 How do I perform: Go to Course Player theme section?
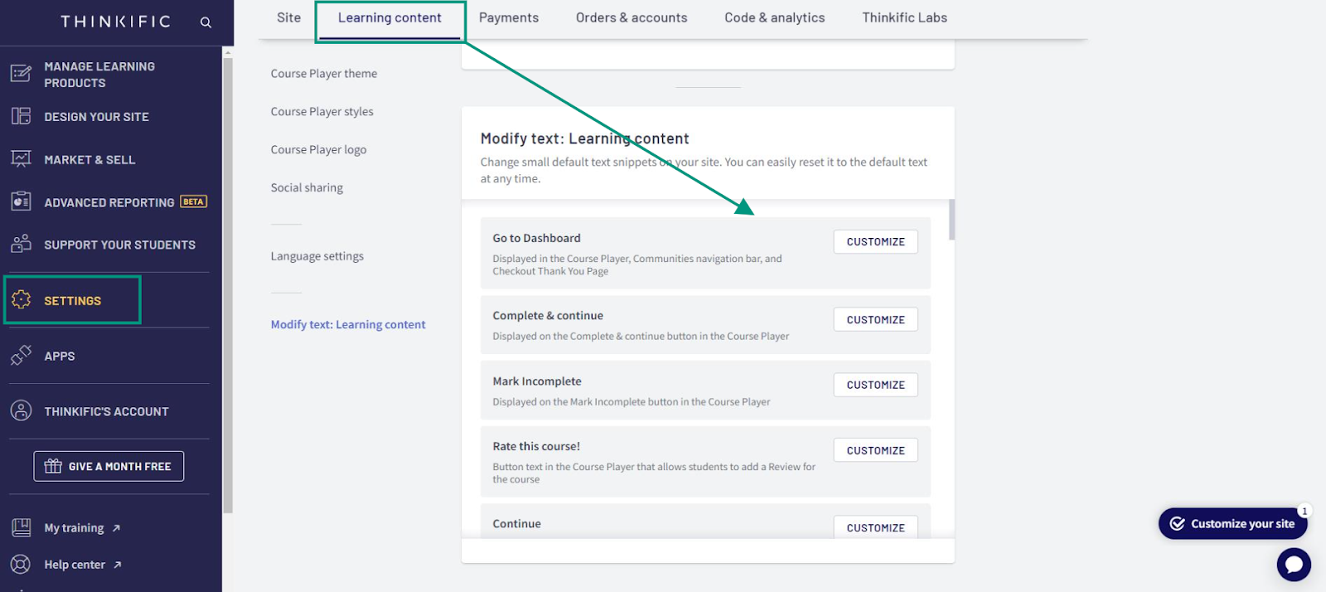coord(324,74)
